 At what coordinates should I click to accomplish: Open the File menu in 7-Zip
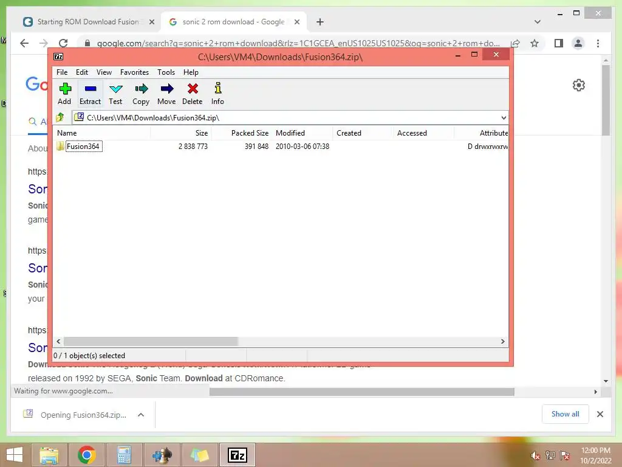pyautogui.click(x=62, y=72)
